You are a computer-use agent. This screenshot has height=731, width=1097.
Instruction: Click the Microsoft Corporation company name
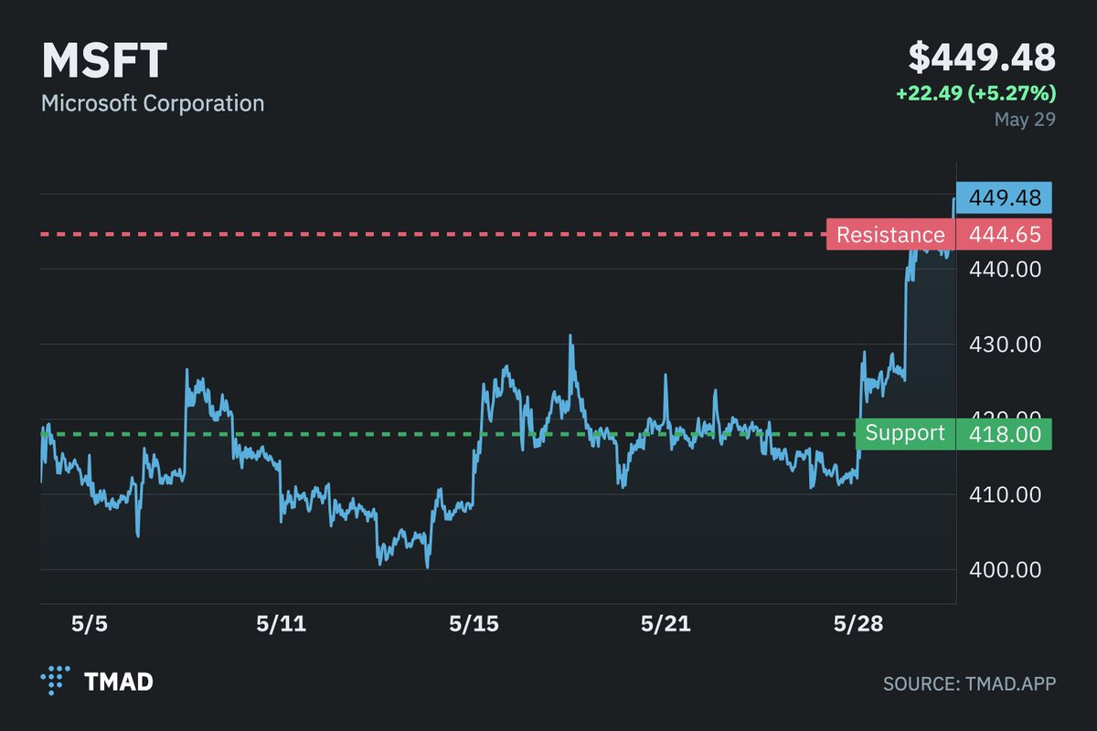pos(153,102)
